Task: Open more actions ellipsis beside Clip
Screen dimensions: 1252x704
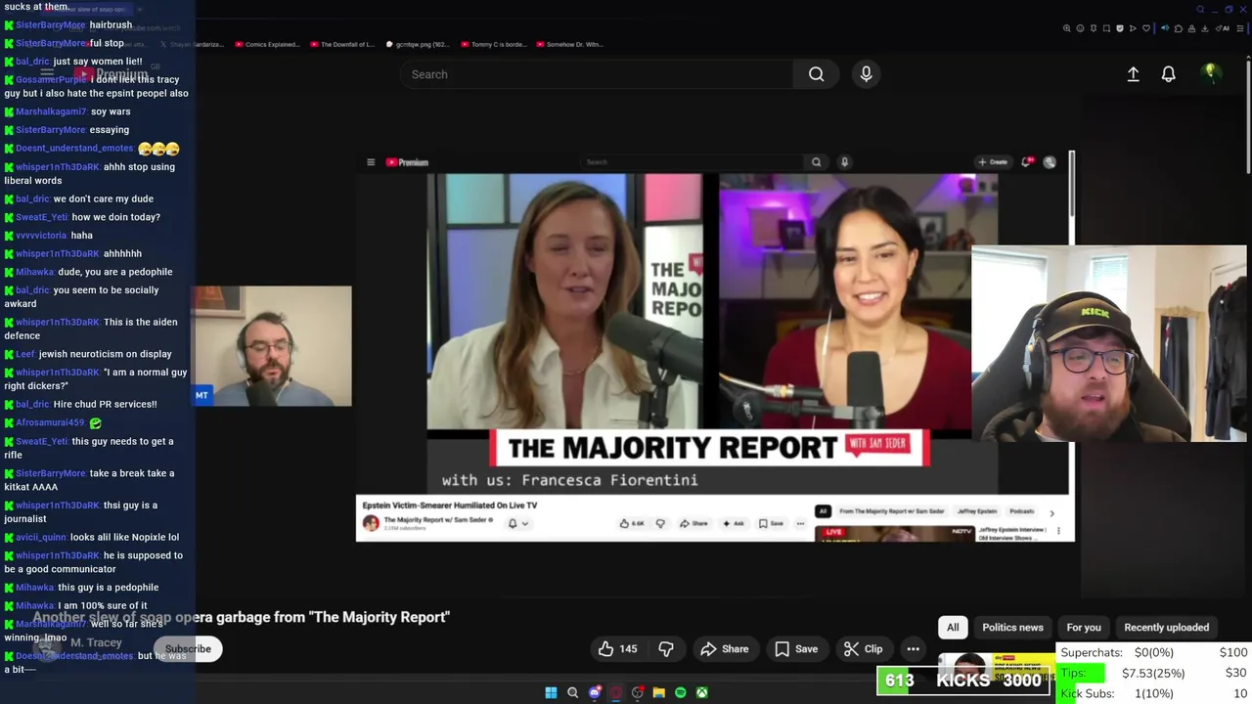Action: tap(913, 648)
